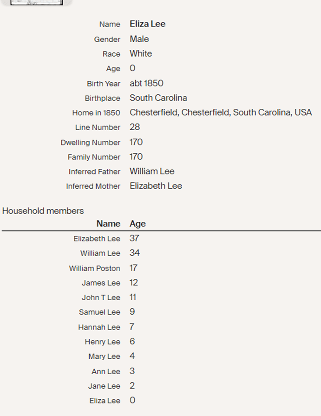Open James Lee household member record
Screen dimensions: 321x416
[101, 283]
